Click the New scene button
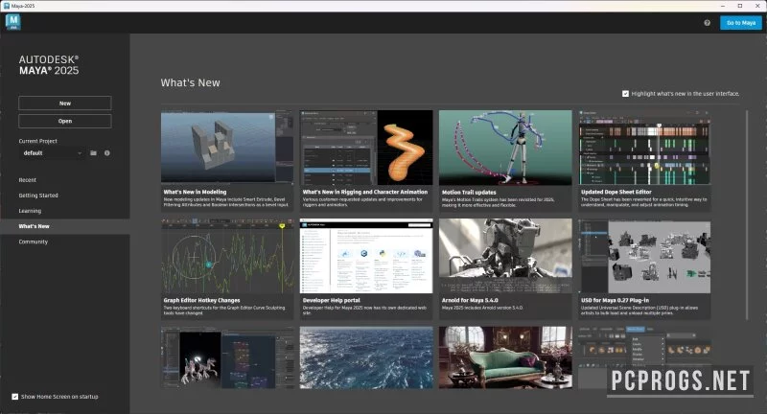The height and width of the screenshot is (414, 767). [65, 103]
